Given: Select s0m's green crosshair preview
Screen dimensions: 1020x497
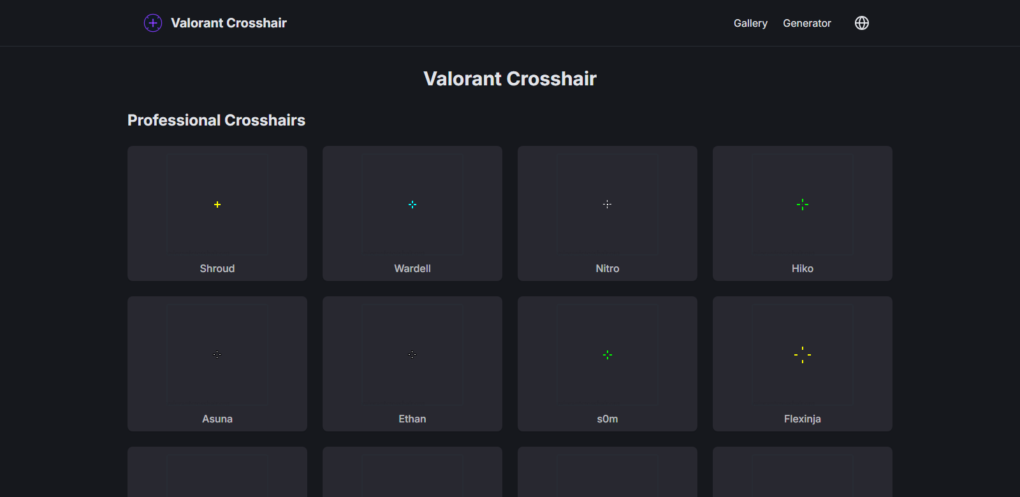Looking at the screenshot, I should click(x=608, y=355).
